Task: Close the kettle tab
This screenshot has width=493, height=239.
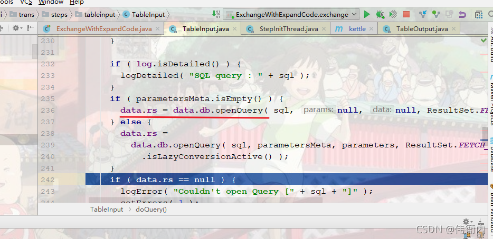Action: pyautogui.click(x=371, y=29)
